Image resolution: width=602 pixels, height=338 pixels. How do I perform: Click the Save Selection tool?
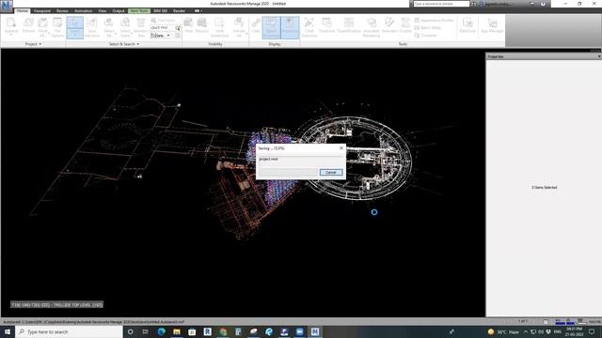click(x=92, y=27)
